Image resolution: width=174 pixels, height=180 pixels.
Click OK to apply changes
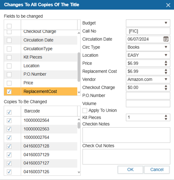click(x=130, y=169)
